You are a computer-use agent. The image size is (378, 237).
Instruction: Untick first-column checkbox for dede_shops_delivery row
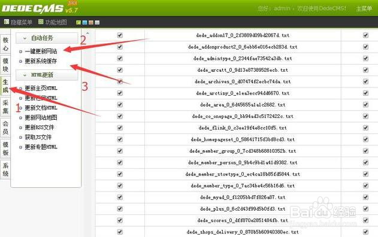coord(120,232)
